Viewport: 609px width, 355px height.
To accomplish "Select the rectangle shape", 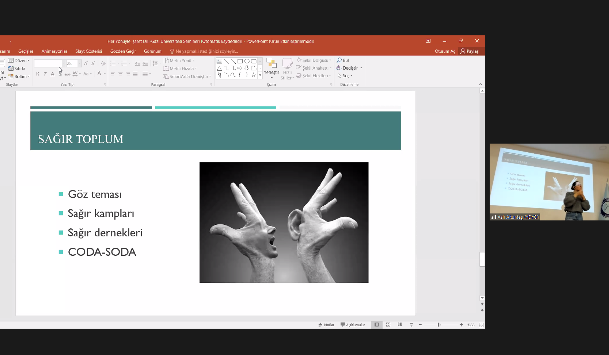I will point(240,61).
